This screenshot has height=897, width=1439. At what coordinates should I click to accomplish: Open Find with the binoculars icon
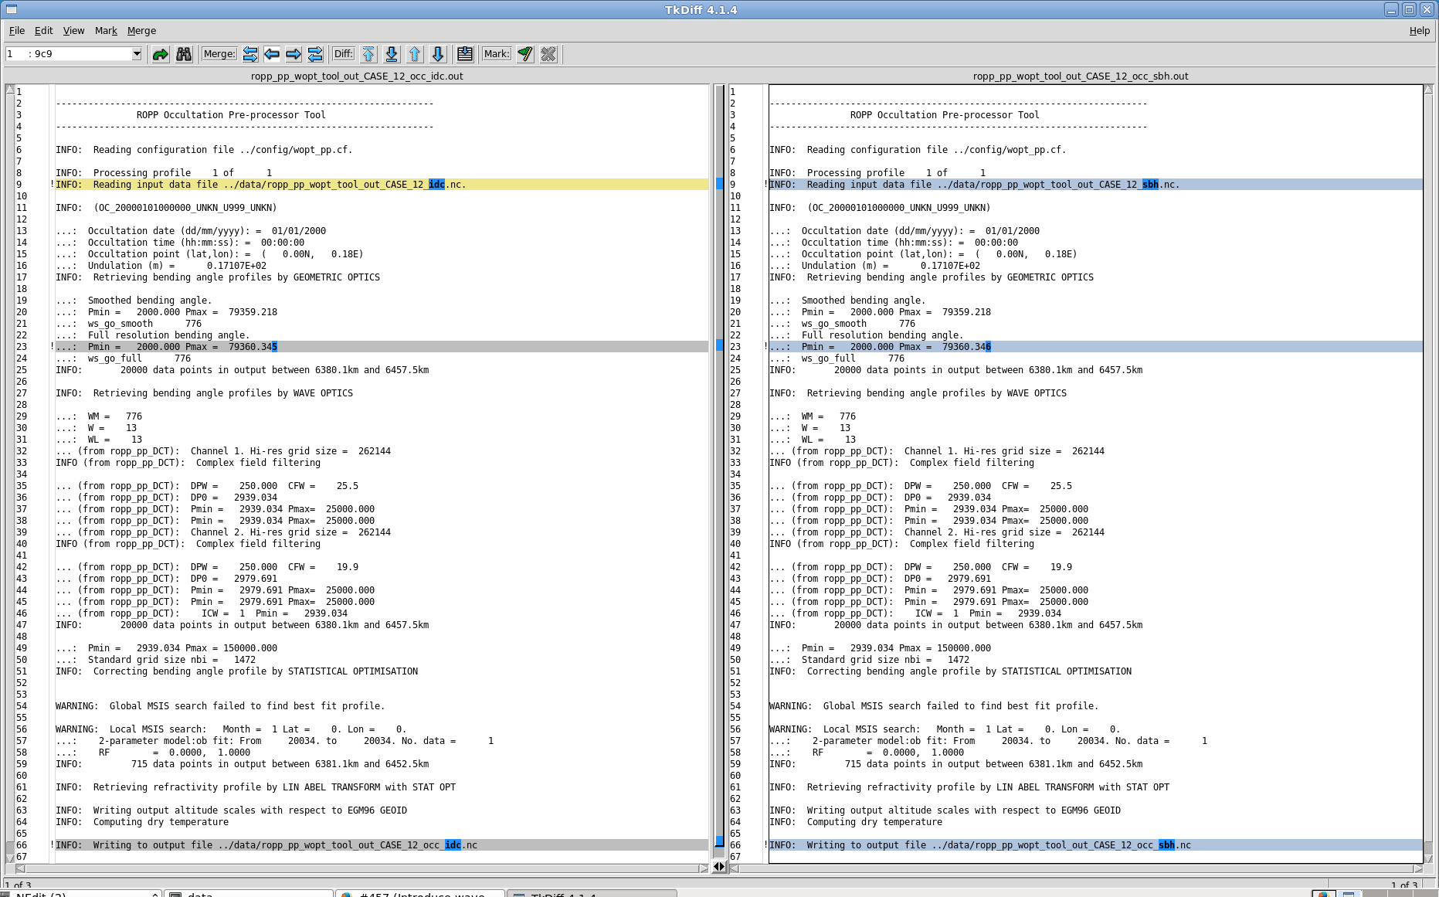click(184, 54)
